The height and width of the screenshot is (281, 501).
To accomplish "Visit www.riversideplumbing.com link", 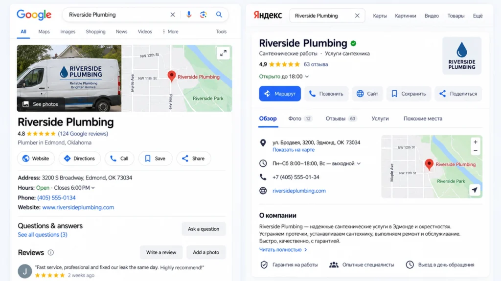I will (78, 207).
